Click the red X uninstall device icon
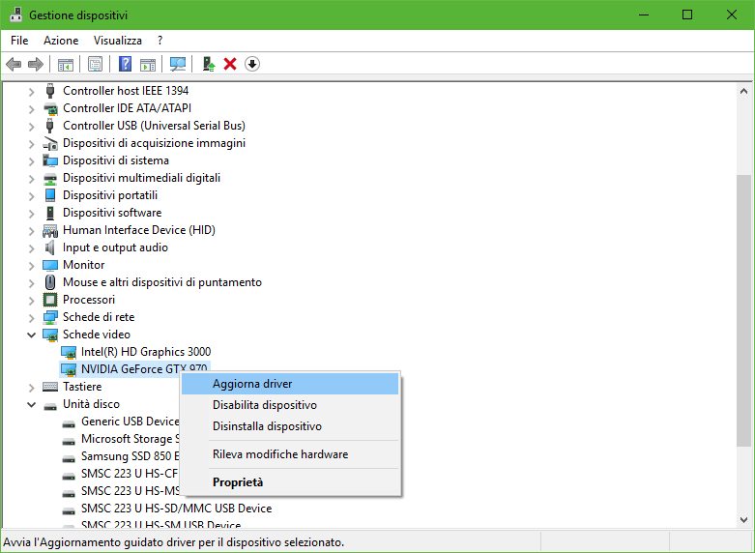Screen dimensions: 755x553 point(230,65)
